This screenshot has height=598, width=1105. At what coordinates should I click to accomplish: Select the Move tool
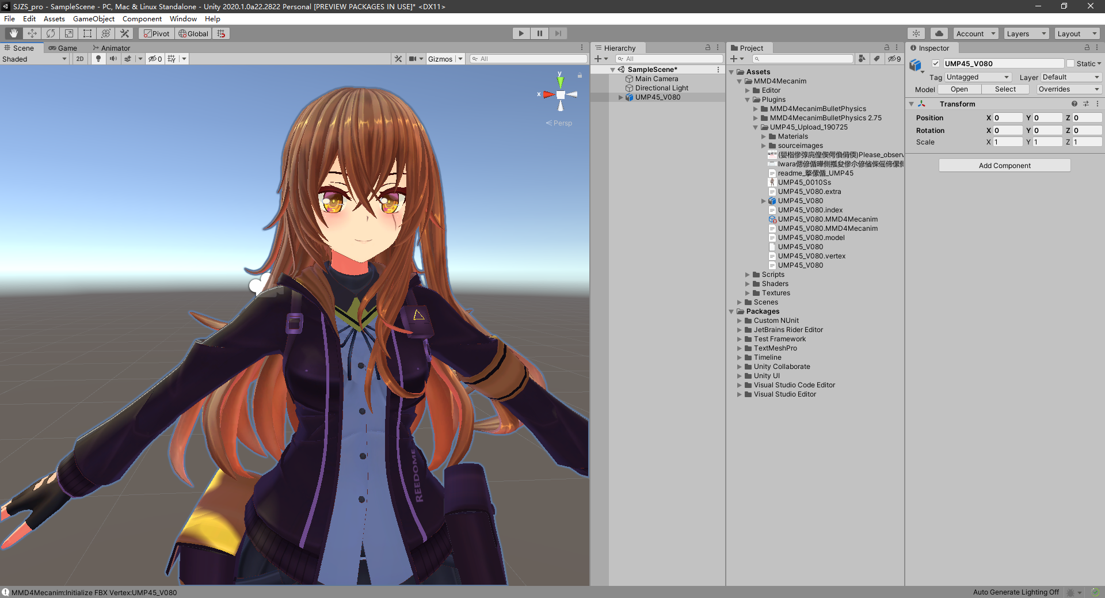pos(32,33)
